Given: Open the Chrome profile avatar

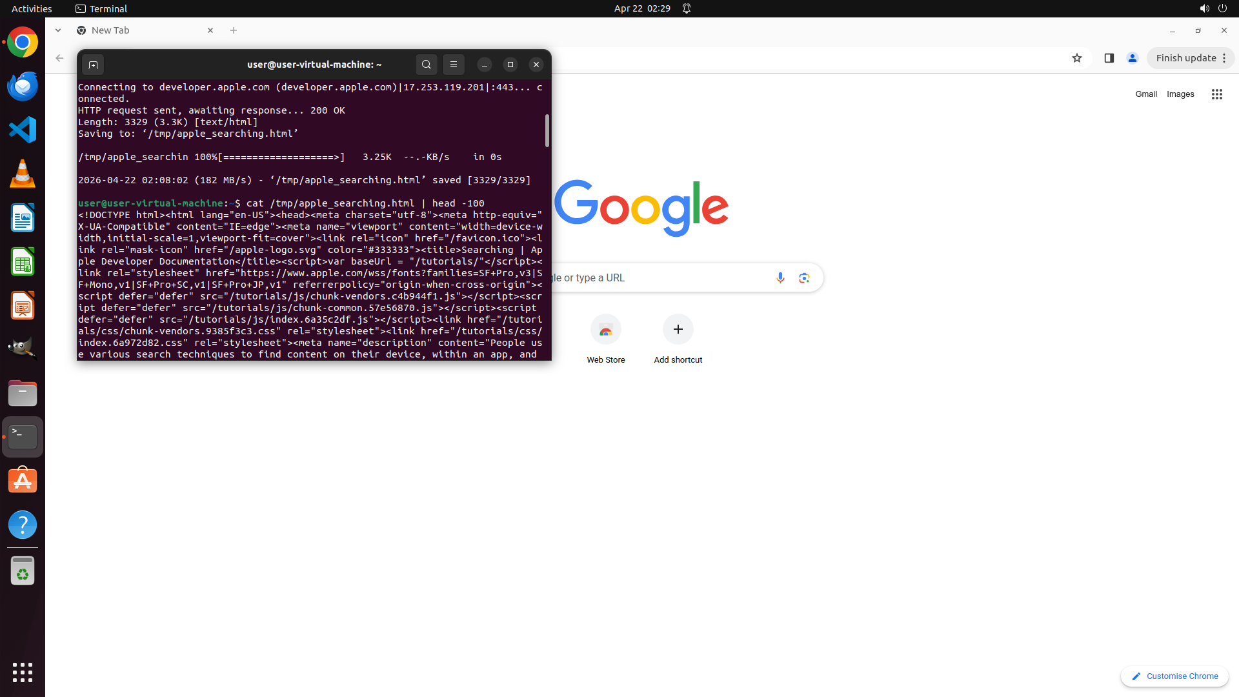Looking at the screenshot, I should click(x=1132, y=58).
